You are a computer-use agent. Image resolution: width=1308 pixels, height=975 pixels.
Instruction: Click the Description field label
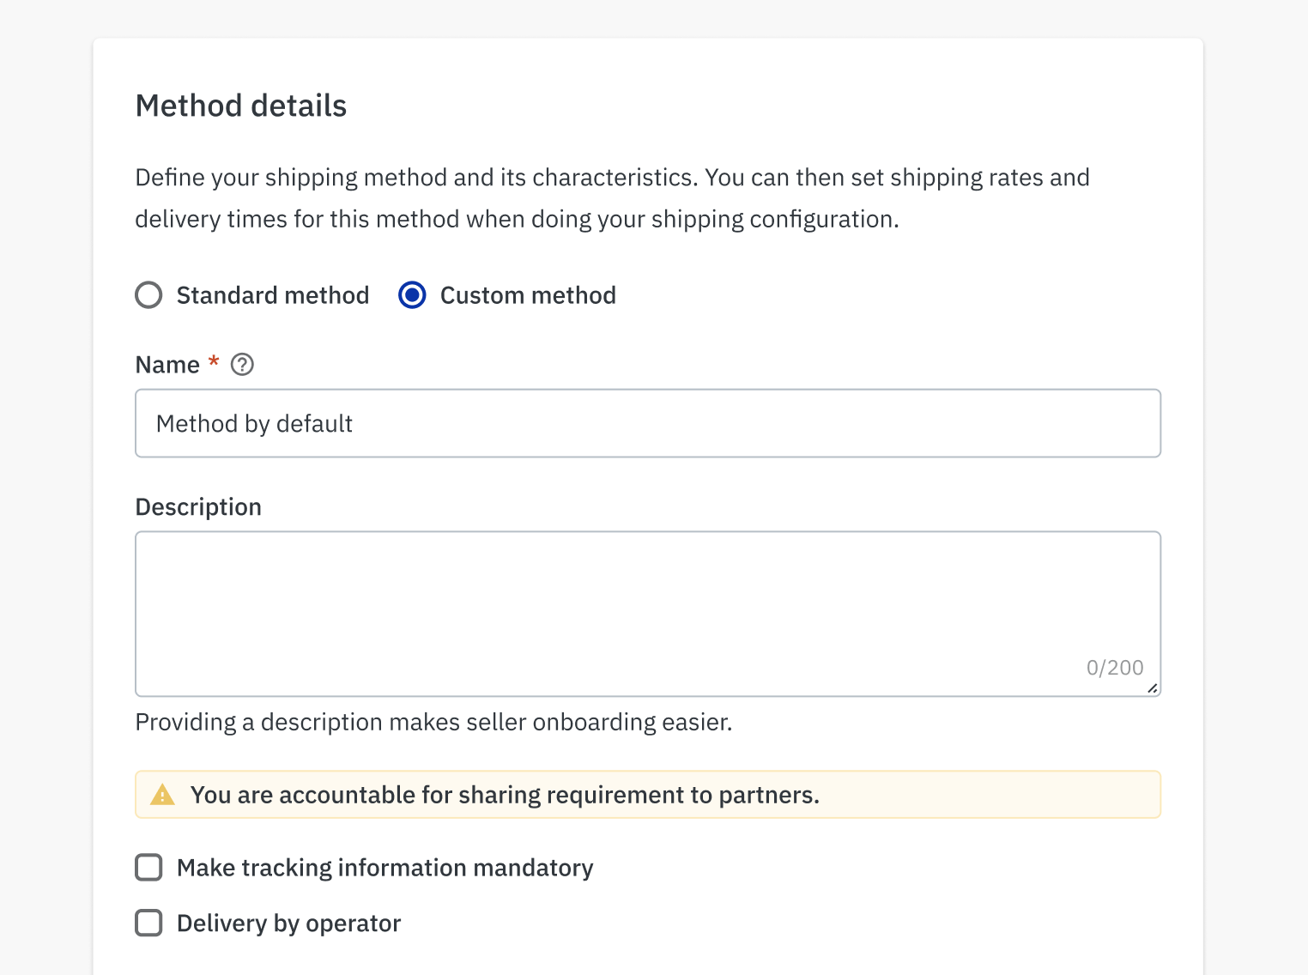pyautogui.click(x=198, y=507)
